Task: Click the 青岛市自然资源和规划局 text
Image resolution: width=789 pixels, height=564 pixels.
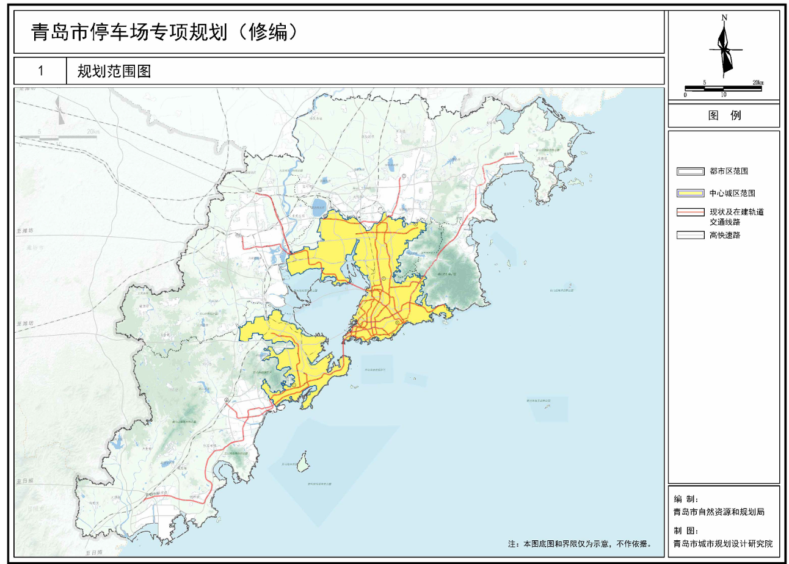Action: coord(718,512)
